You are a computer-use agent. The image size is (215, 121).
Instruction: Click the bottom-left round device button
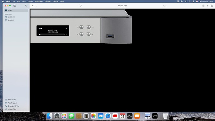[81, 34]
